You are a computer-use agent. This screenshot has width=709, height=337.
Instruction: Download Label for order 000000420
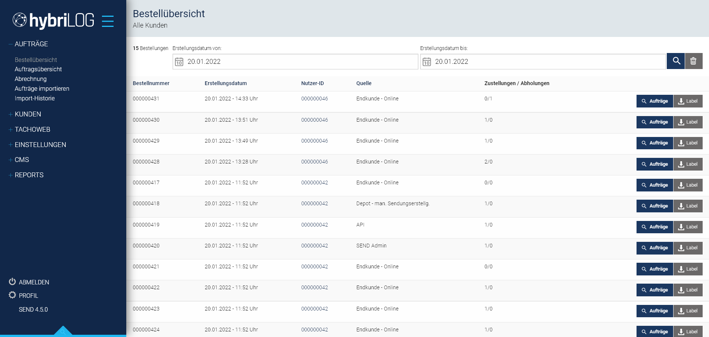pos(688,248)
